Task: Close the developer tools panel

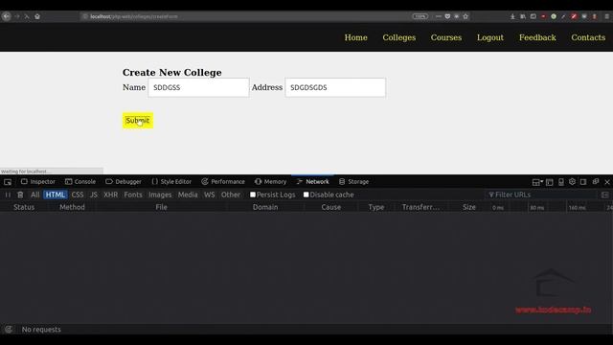Action: point(607,182)
